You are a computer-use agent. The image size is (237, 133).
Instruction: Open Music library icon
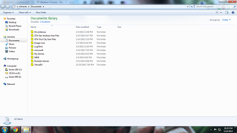tap(7, 44)
